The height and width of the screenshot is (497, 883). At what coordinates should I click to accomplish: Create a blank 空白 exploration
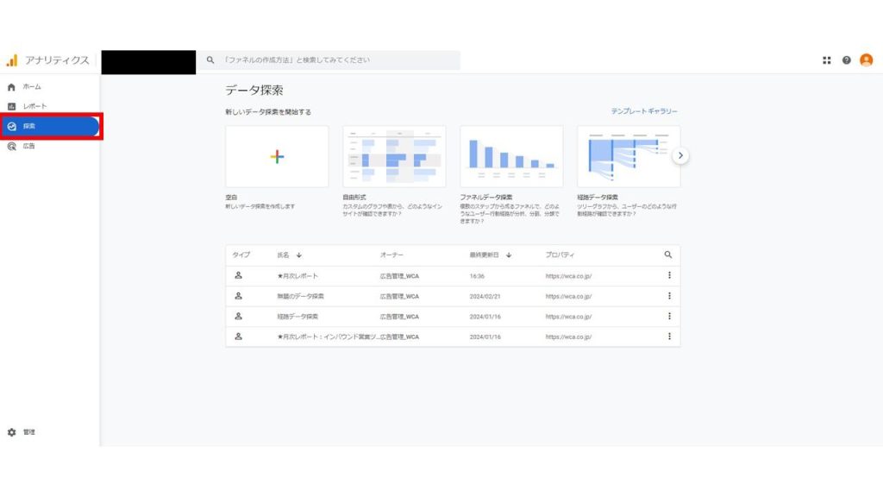pyautogui.click(x=277, y=157)
